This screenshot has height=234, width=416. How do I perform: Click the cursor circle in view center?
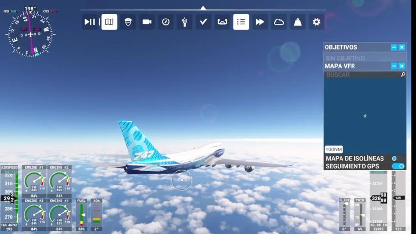[x=182, y=180]
